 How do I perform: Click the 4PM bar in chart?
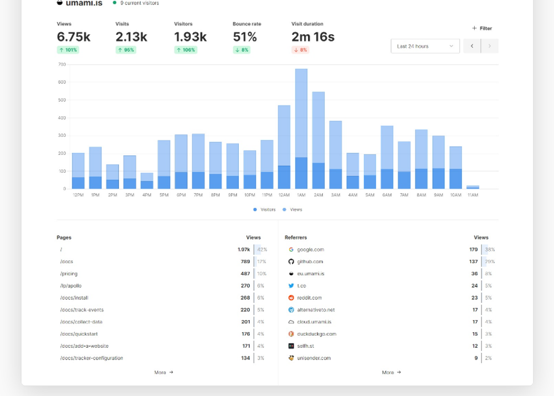coord(147,181)
